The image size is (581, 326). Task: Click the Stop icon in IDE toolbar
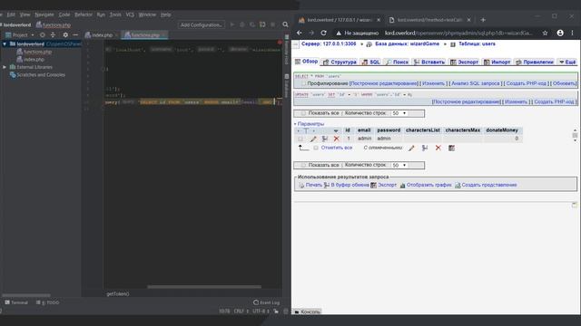point(272,24)
